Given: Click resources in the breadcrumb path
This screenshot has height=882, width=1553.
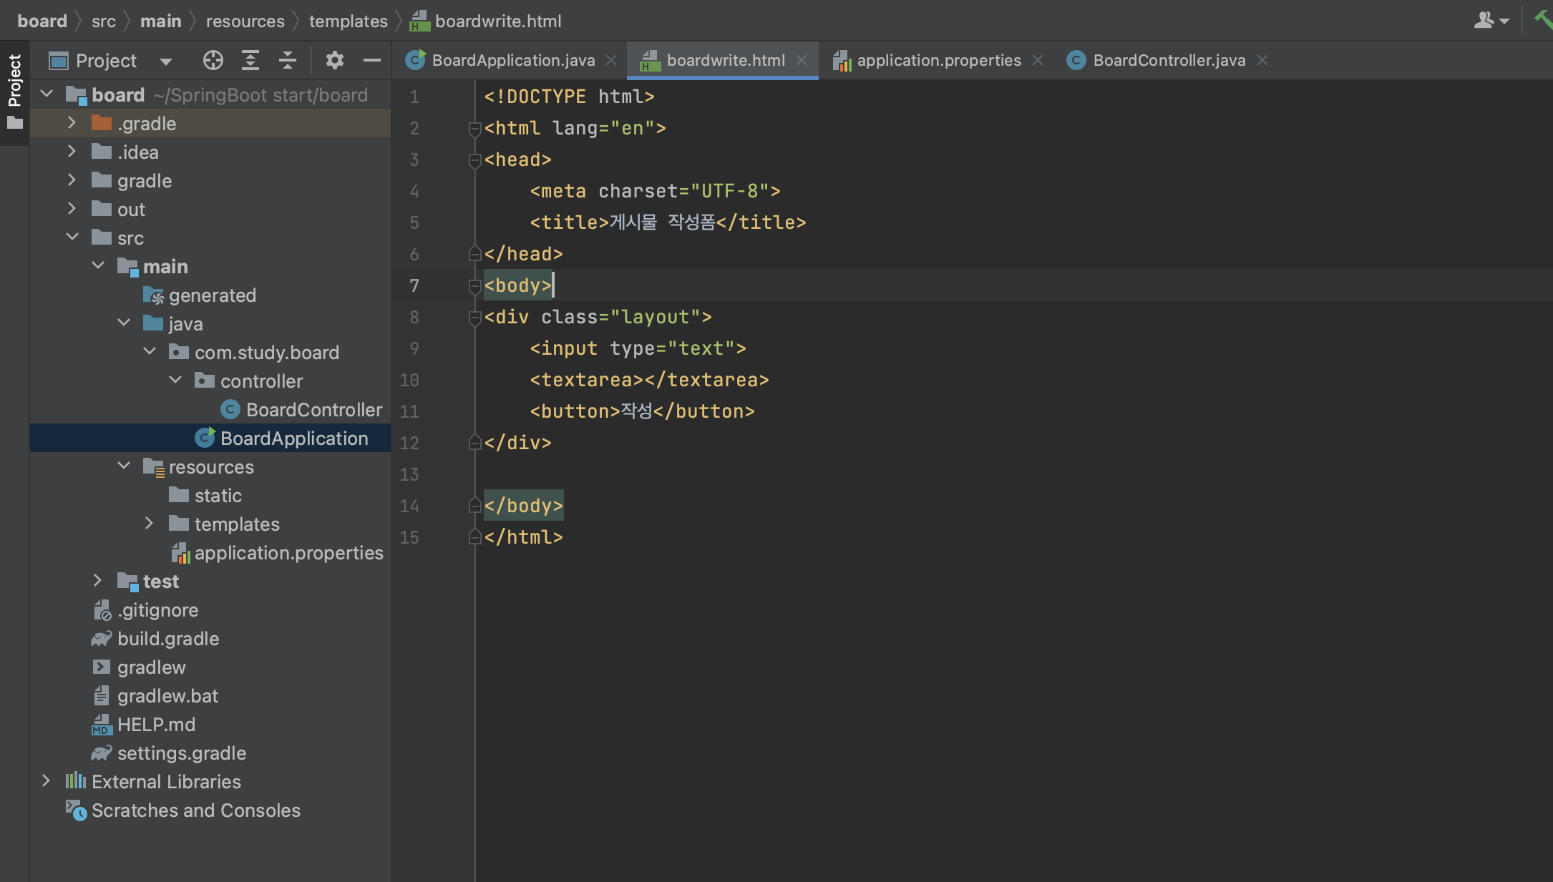Looking at the screenshot, I should (x=245, y=21).
